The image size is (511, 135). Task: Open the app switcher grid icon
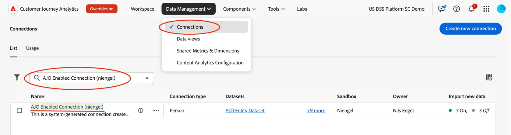pos(486,9)
